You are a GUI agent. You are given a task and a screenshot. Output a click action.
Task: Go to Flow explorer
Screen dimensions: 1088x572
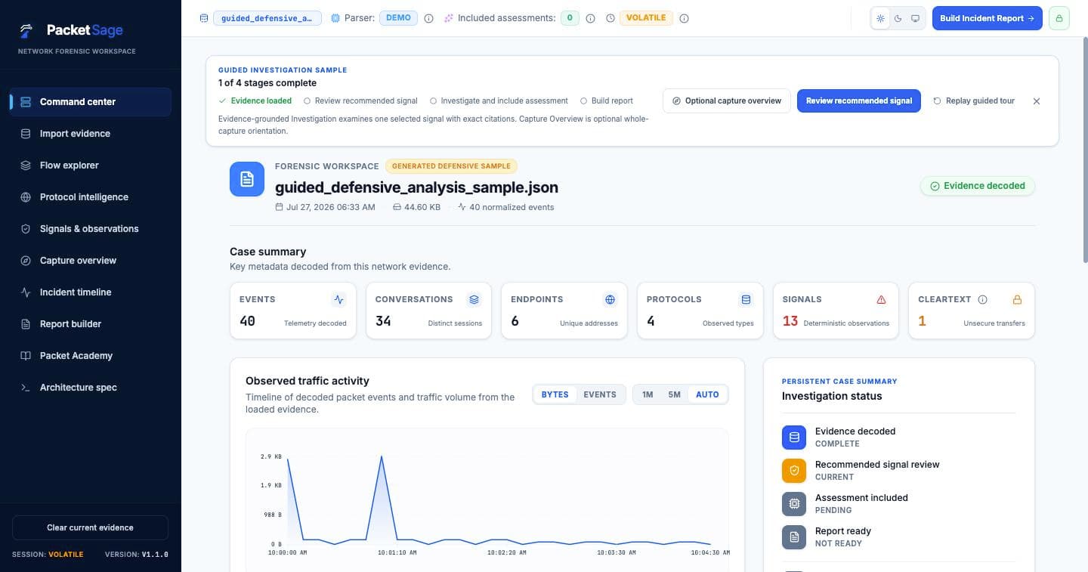91,165
